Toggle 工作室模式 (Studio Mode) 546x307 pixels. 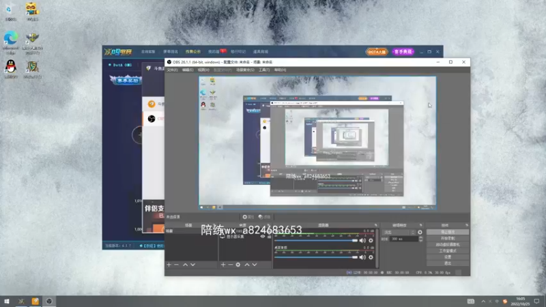(x=448, y=250)
